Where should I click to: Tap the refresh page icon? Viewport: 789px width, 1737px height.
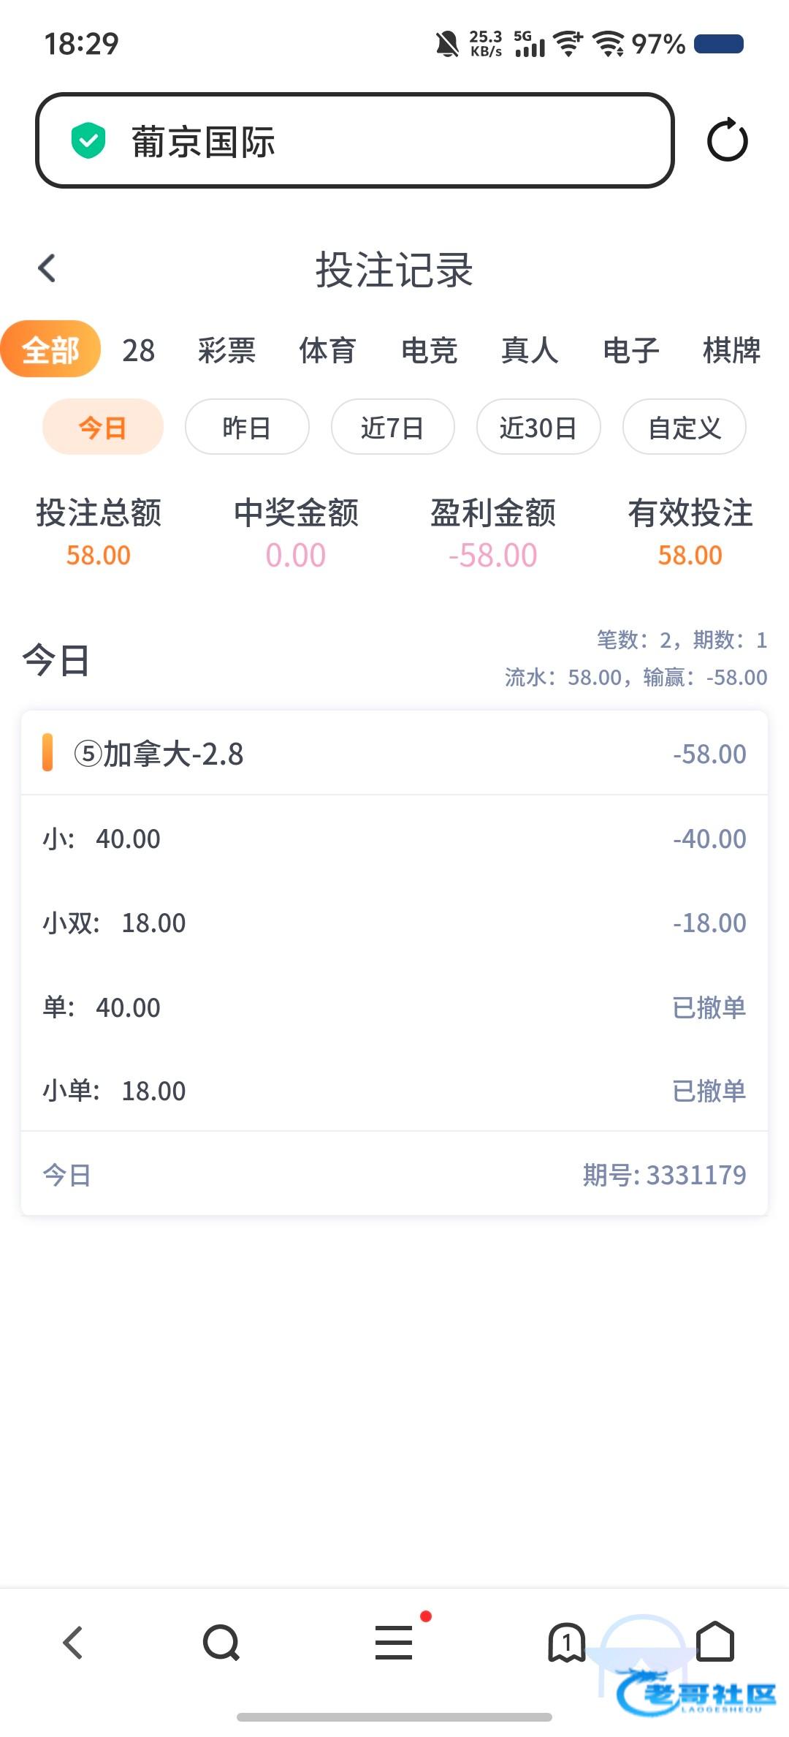[x=727, y=140]
